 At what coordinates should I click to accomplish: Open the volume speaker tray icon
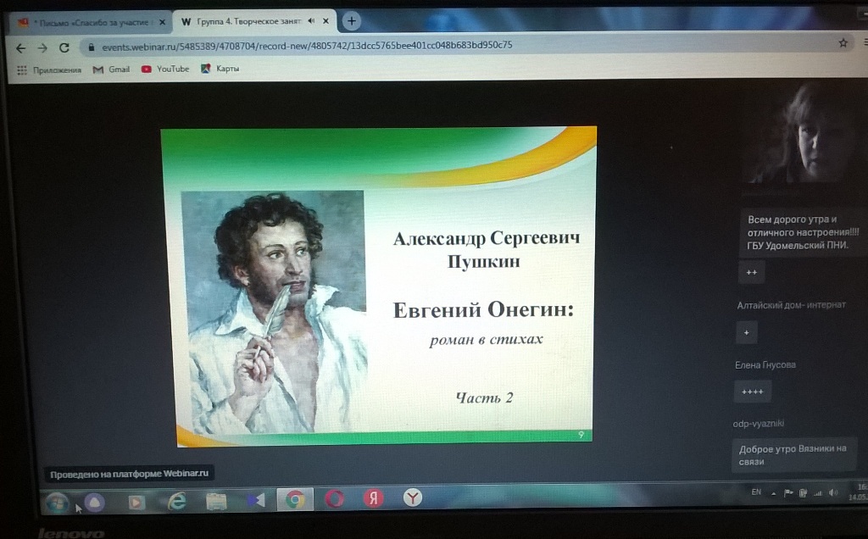tap(832, 492)
